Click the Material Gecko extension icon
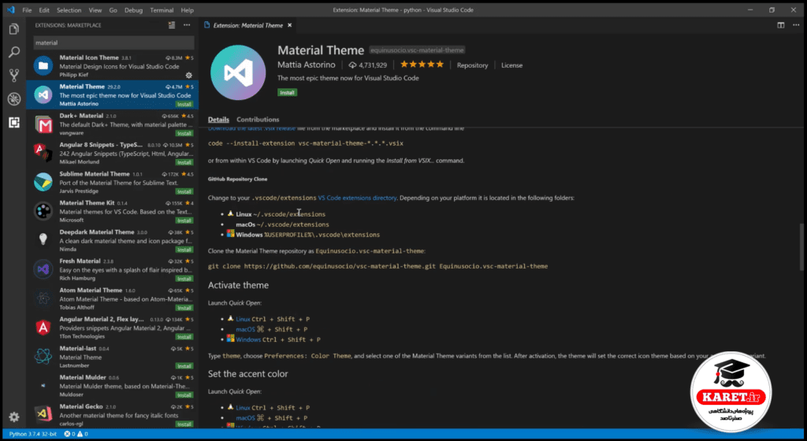Image resolution: width=807 pixels, height=441 pixels. tap(43, 413)
